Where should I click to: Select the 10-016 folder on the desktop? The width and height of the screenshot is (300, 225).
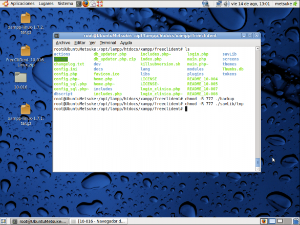pos(20,80)
